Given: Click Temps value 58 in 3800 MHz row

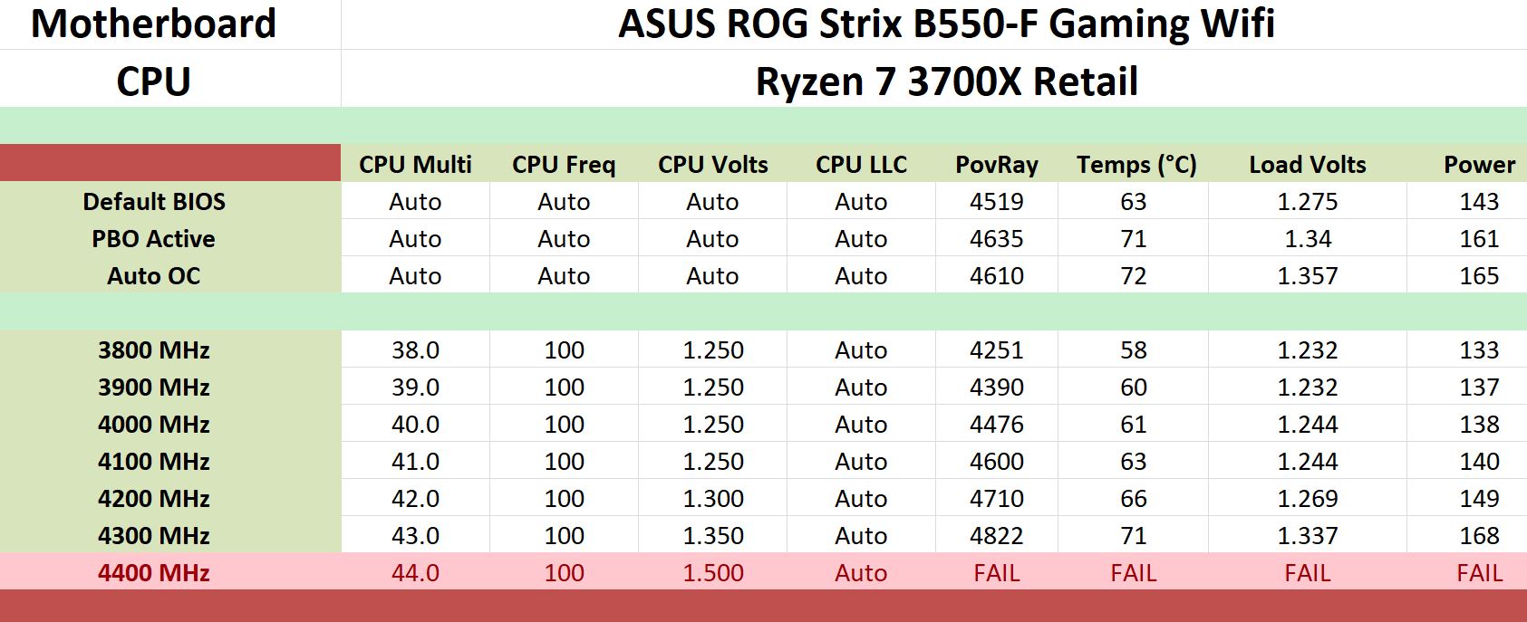Looking at the screenshot, I should point(1134,350).
